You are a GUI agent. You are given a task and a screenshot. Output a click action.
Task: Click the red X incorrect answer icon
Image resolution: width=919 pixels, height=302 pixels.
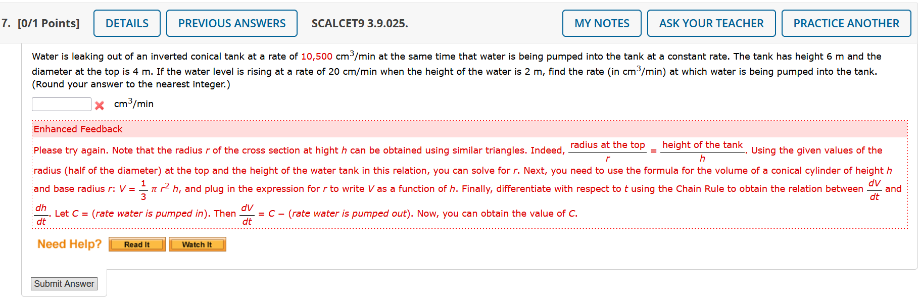point(100,105)
